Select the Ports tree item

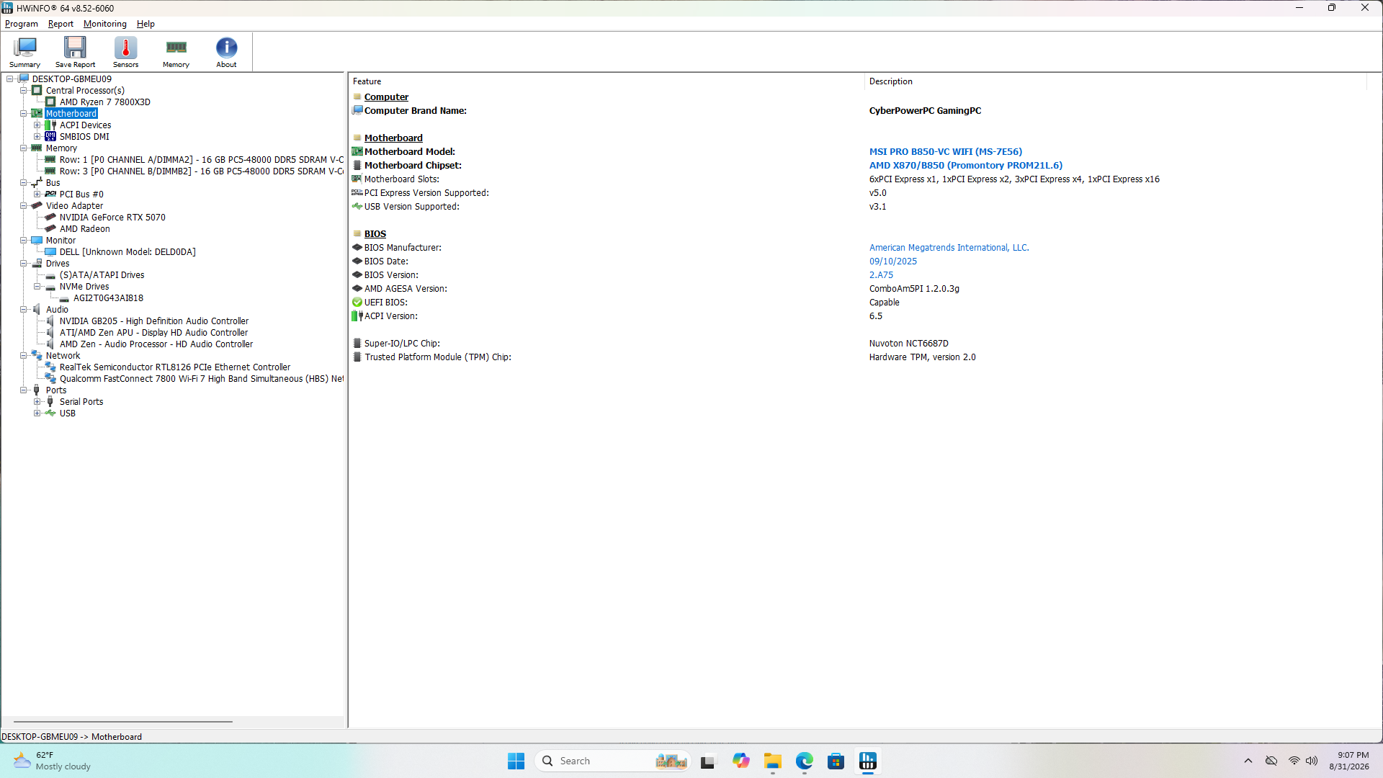[x=56, y=390]
